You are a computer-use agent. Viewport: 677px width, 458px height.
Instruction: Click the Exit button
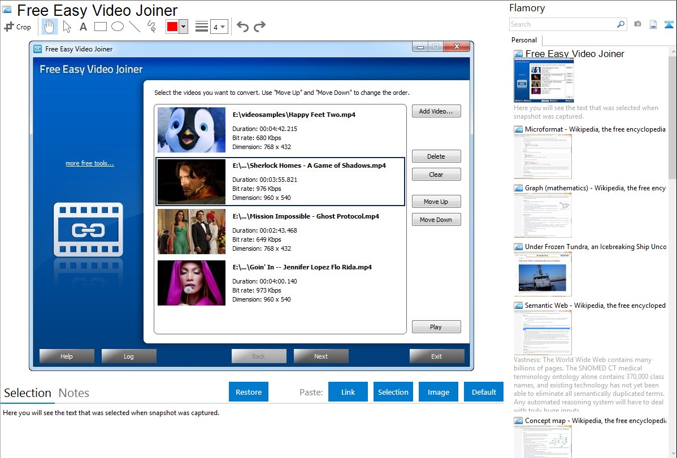click(x=436, y=356)
